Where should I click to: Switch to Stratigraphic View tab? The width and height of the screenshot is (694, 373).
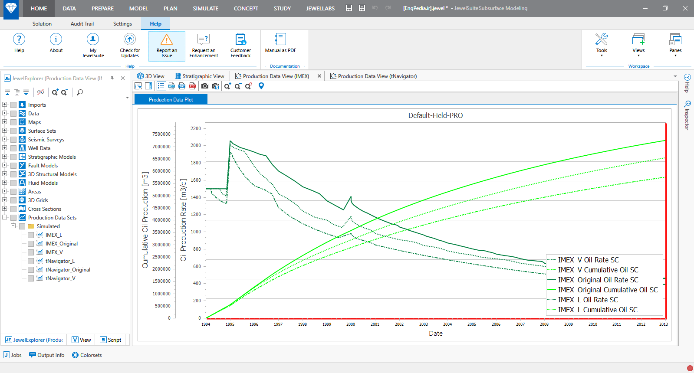199,76
